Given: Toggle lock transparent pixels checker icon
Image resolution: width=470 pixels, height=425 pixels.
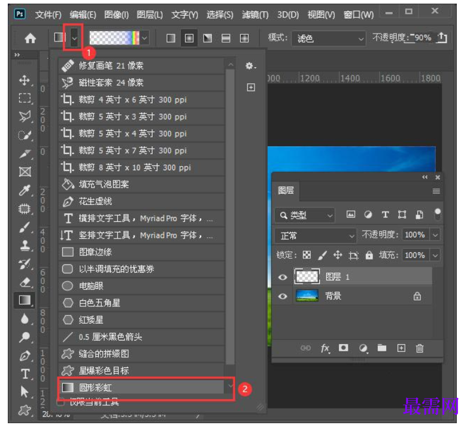Looking at the screenshot, I should click(307, 255).
